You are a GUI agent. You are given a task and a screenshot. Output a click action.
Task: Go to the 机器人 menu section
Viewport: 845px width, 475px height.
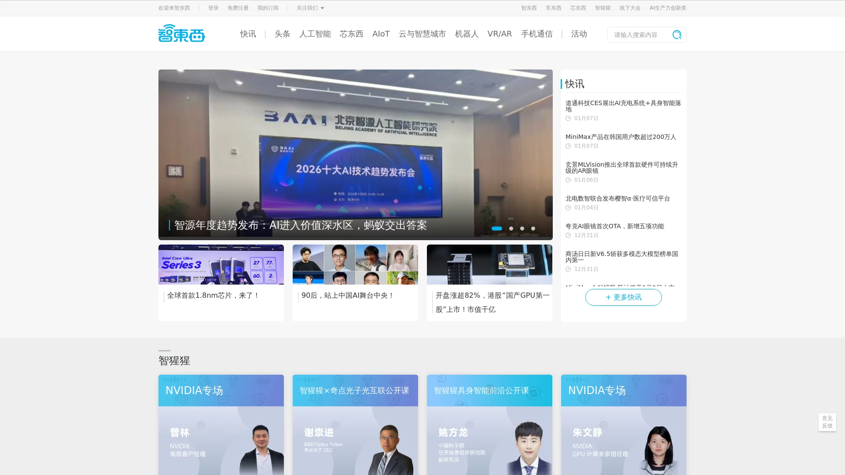[x=466, y=34]
